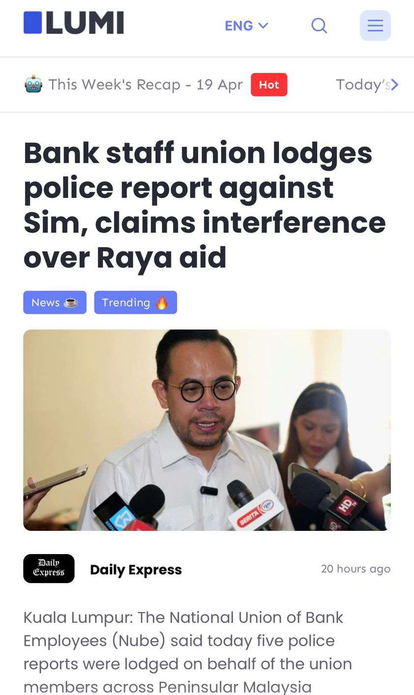
Task: Tap the robot icon beside Week's Recap
Action: (33, 84)
